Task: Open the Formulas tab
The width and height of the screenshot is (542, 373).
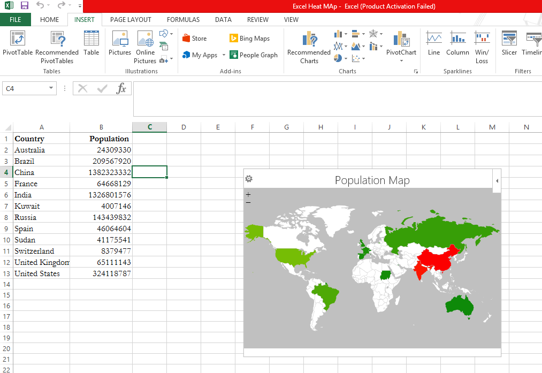Action: pos(183,20)
